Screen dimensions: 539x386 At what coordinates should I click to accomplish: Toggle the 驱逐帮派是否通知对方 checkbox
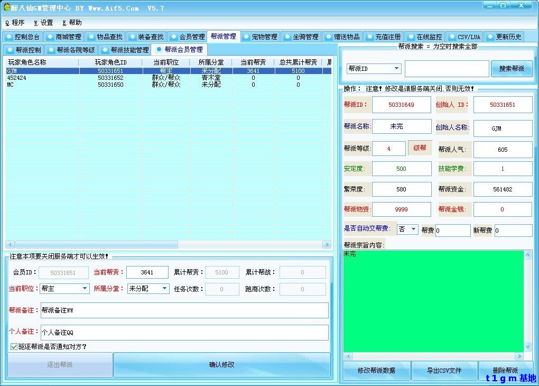coord(13,346)
